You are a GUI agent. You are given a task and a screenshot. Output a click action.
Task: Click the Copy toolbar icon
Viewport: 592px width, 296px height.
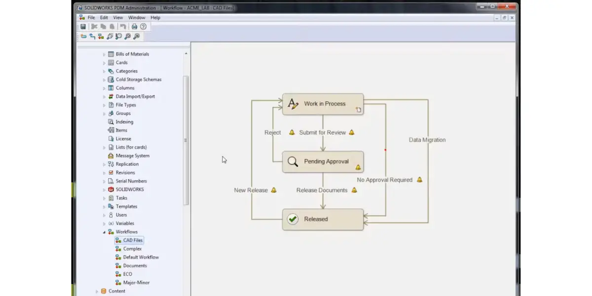tap(103, 27)
